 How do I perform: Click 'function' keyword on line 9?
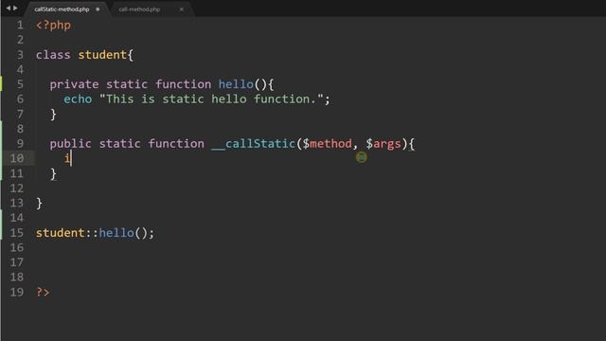176,144
